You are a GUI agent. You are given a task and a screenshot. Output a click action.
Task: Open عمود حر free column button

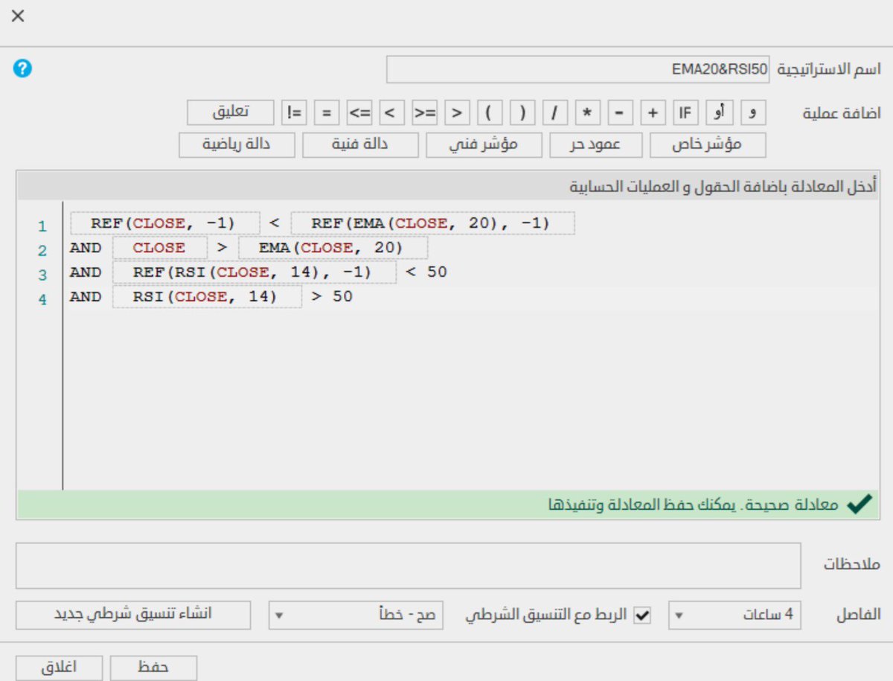tap(595, 145)
